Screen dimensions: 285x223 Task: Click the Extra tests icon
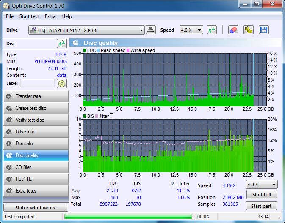point(9,191)
